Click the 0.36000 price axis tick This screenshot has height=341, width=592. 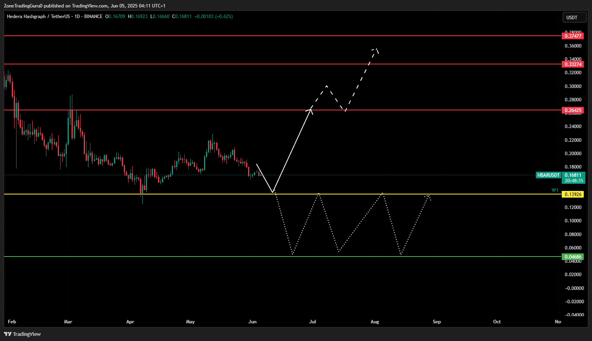click(573, 46)
